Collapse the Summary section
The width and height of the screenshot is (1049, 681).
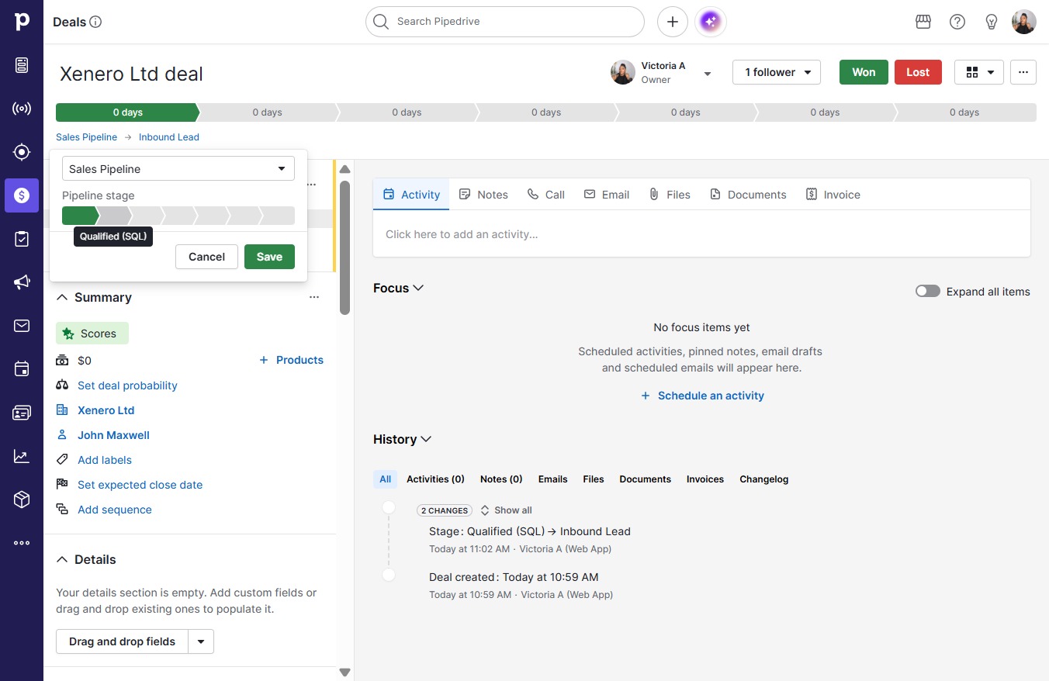pyautogui.click(x=63, y=297)
